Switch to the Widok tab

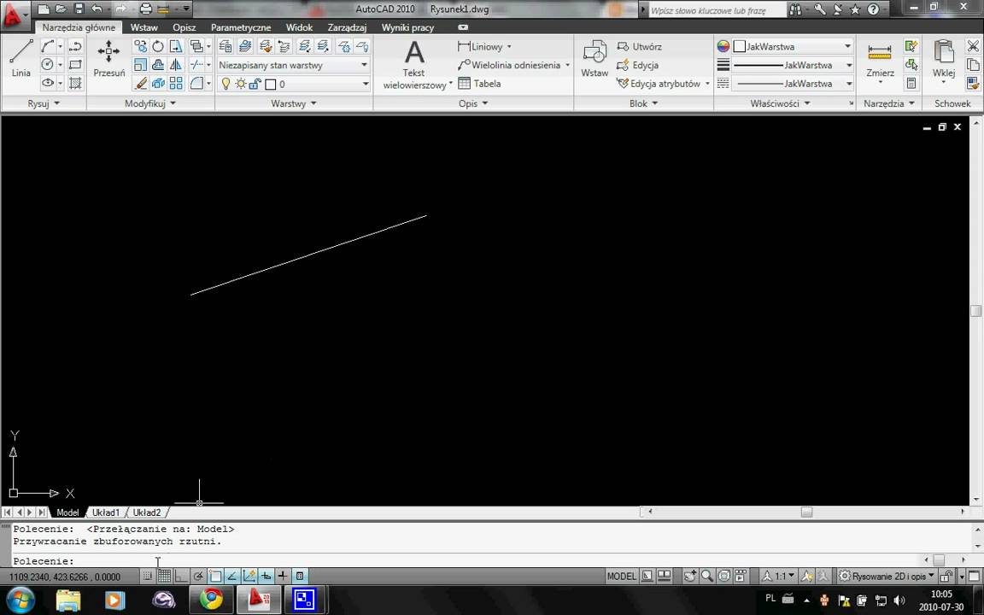[x=299, y=27]
